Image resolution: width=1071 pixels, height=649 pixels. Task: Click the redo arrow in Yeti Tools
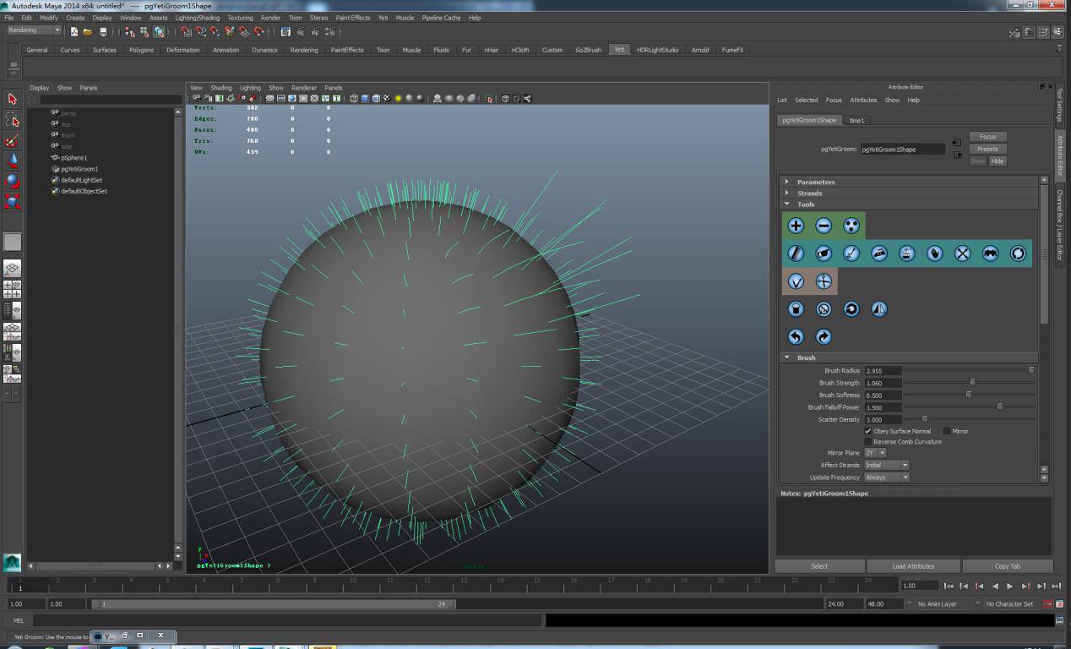click(824, 337)
